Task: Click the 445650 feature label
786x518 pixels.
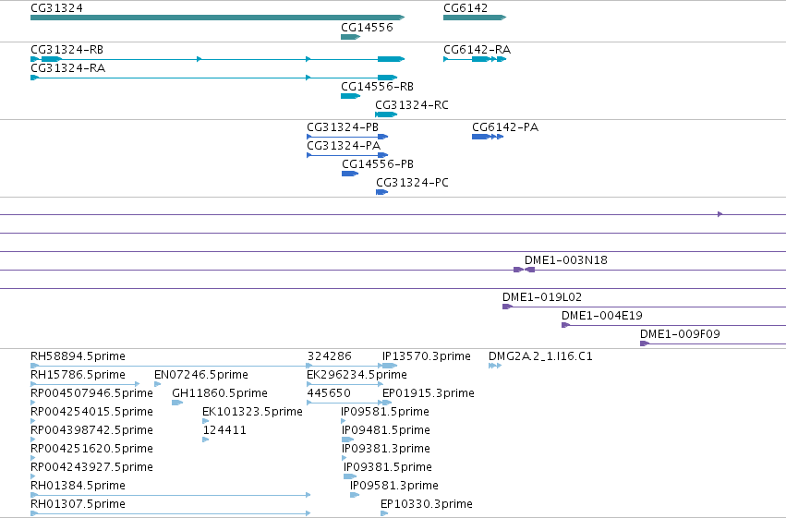Action: point(328,393)
